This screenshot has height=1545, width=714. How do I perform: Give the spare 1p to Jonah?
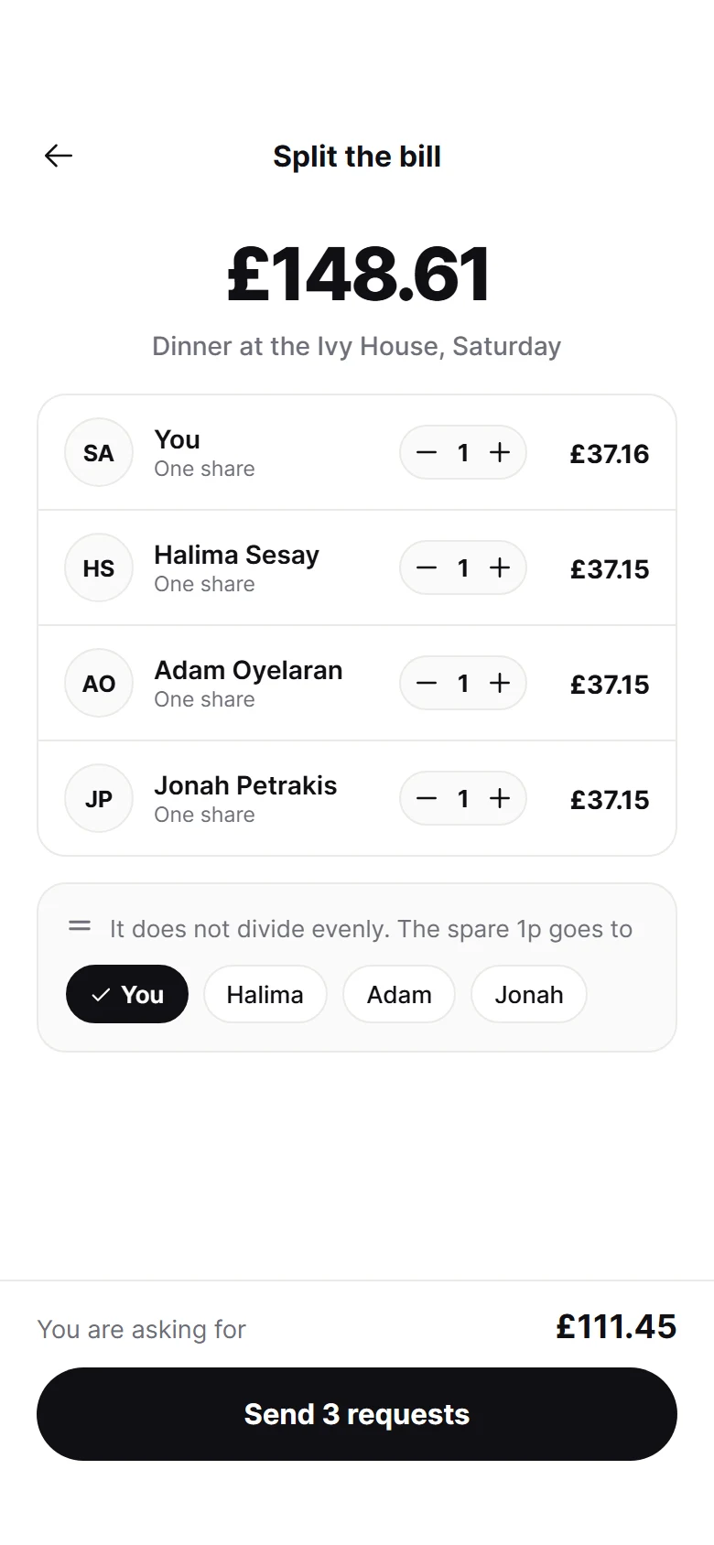[x=529, y=994]
